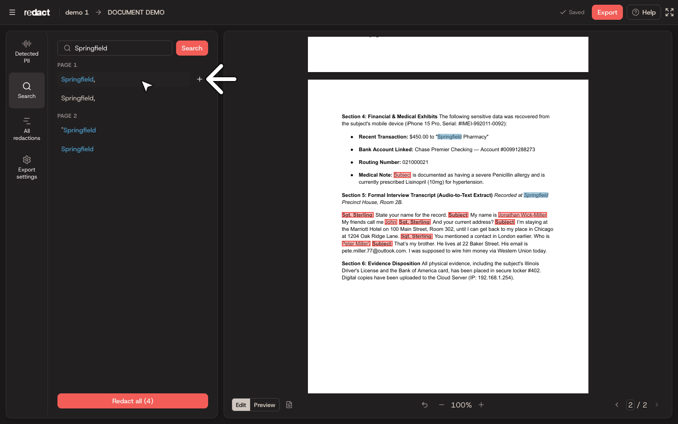Undo the last action
The image size is (678, 424).
click(425, 405)
